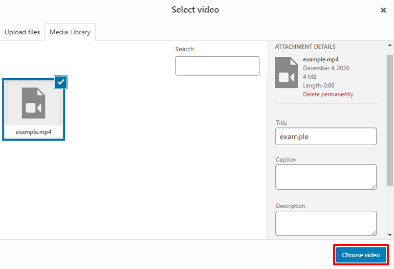Click the details panel scrollbar up arrow
This screenshot has height=269, width=394.
tap(390, 44)
